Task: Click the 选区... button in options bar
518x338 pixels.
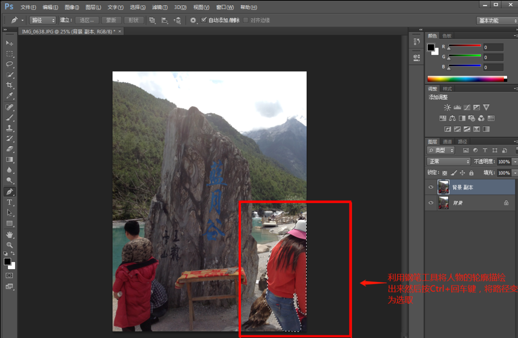Action: [87, 20]
